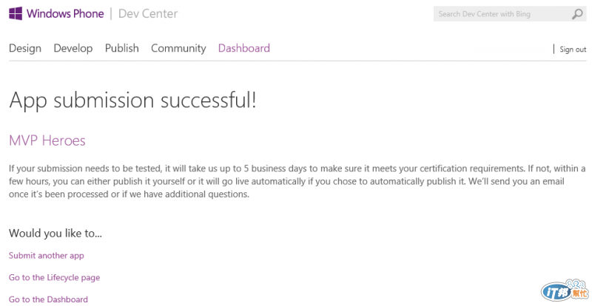Open the MVP Heroes app link
Image resolution: width=592 pixels, height=306 pixels.
click(47, 140)
